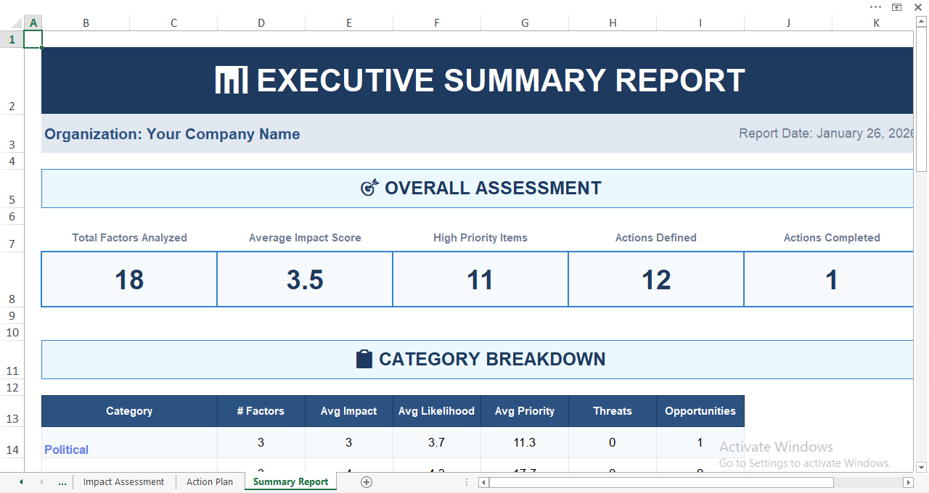Select column I header

click(700, 23)
